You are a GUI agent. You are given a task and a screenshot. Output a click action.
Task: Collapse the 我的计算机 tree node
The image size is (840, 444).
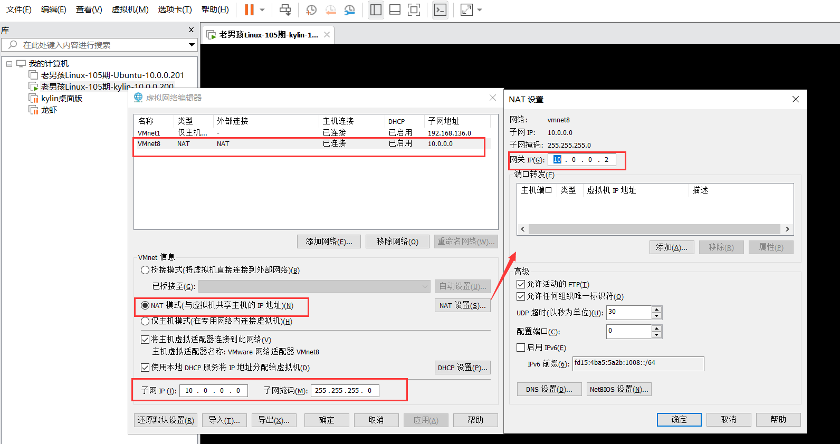click(9, 64)
